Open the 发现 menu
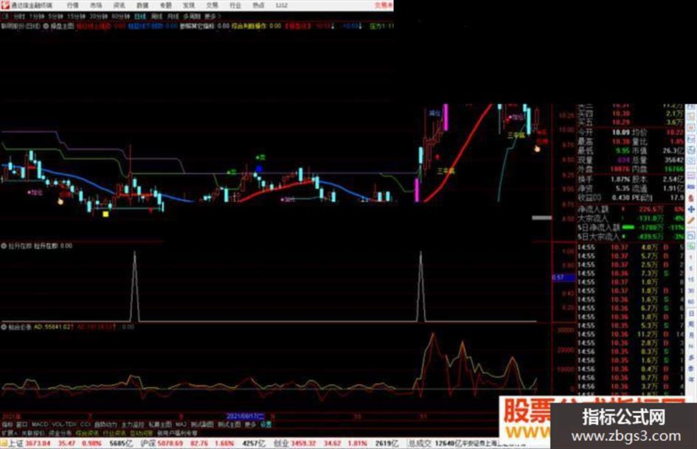The height and width of the screenshot is (449, 697). point(189,5)
